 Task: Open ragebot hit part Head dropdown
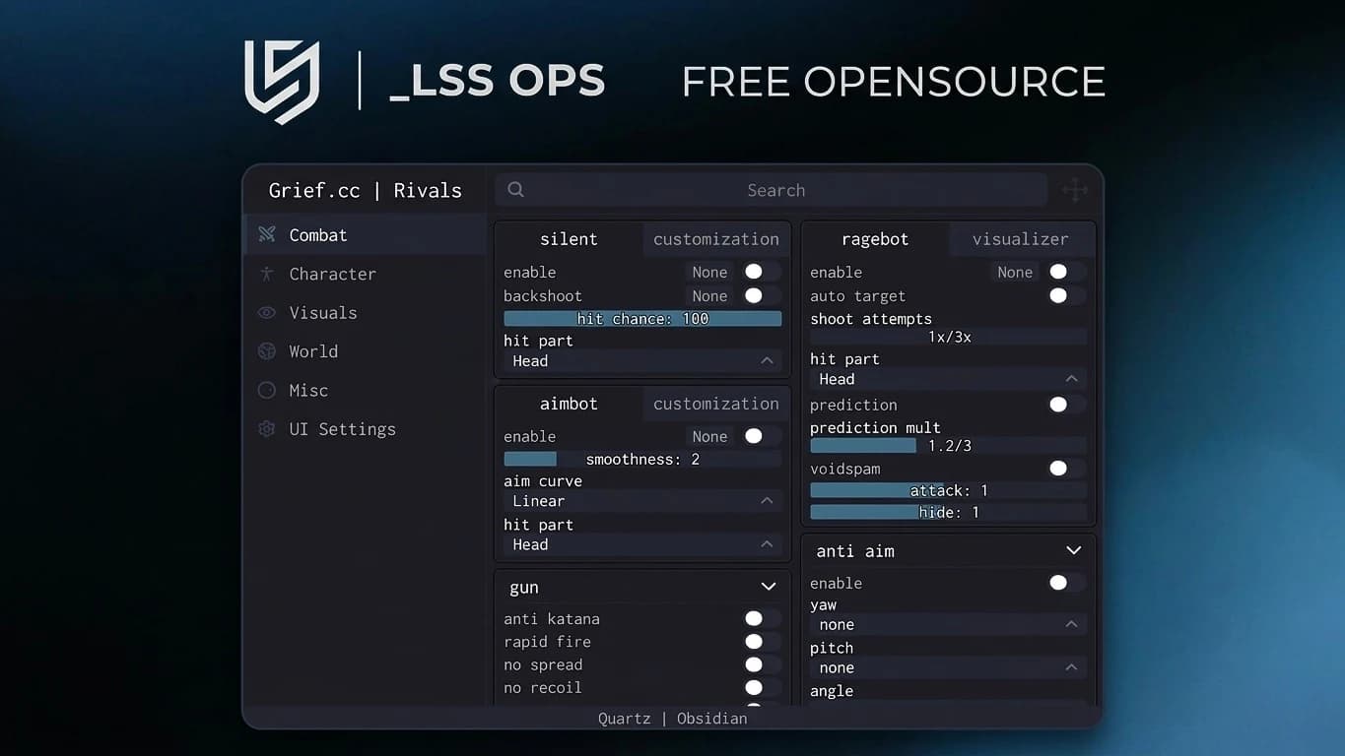click(948, 379)
